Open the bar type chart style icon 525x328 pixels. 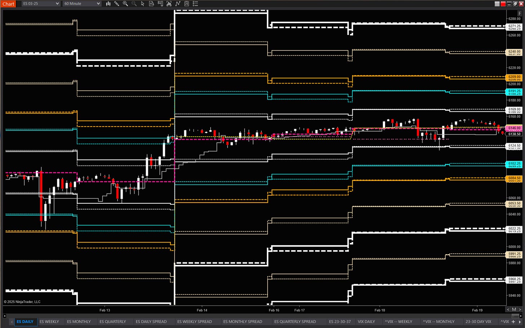pyautogui.click(x=108, y=4)
